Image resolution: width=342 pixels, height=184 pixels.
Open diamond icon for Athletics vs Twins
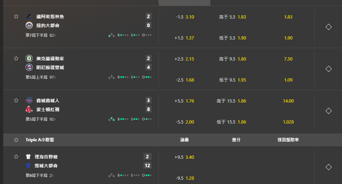[x=328, y=69]
